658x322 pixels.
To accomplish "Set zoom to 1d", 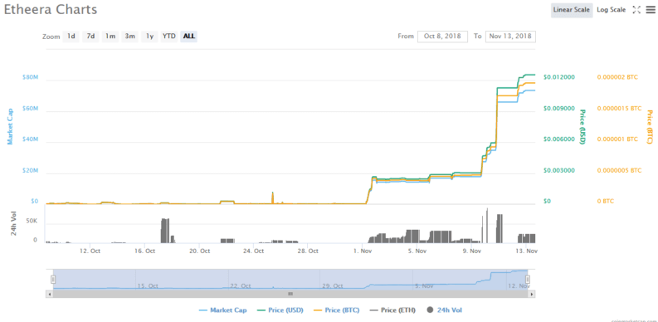I will pos(71,37).
